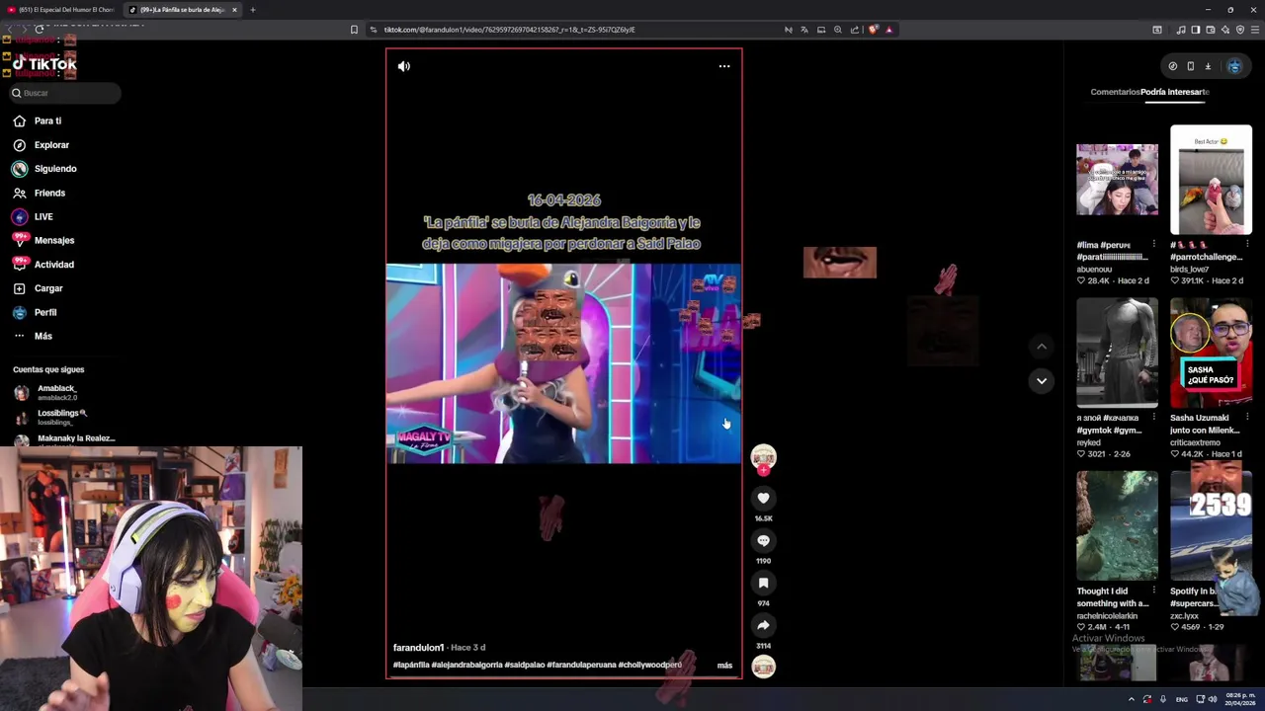Click the Brave Shields lion icon
Image resolution: width=1265 pixels, height=711 pixels.
tap(873, 30)
